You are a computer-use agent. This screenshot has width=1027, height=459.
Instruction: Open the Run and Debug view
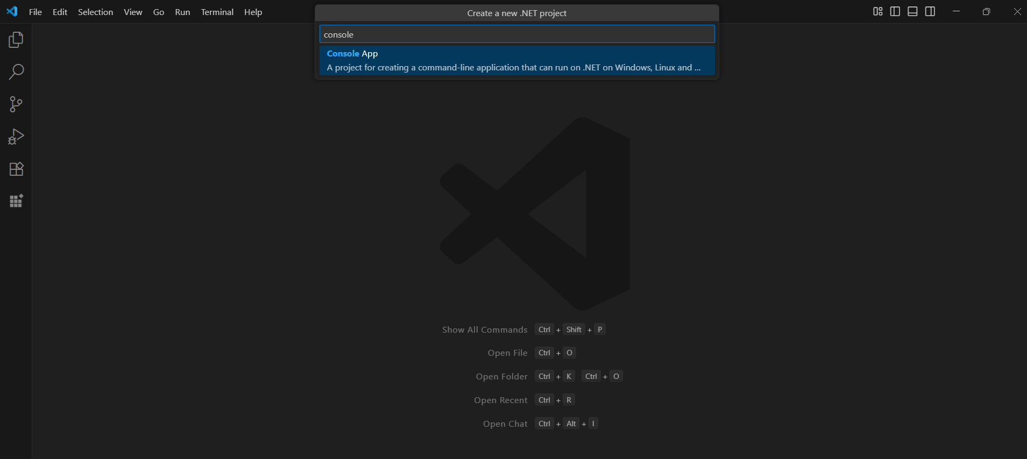click(16, 137)
